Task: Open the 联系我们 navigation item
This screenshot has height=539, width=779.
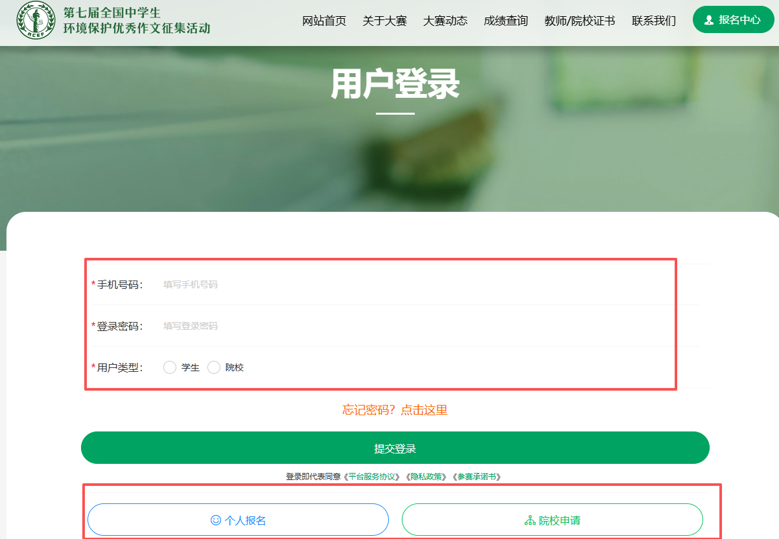Action: (x=653, y=21)
